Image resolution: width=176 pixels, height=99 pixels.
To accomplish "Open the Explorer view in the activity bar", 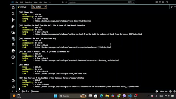I will (13, 7).
